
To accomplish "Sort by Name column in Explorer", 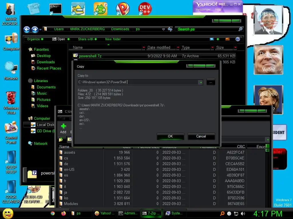I will point(106,48).
